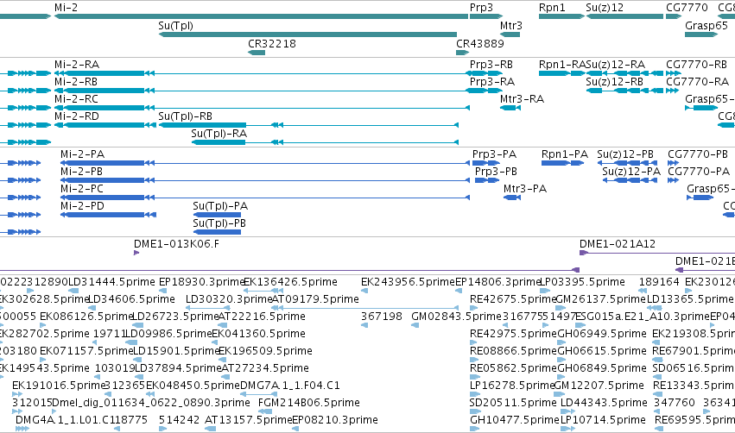Viewport: 735px width, 433px height.
Task: Click the Mi-2-RA transcript label
Action: (x=77, y=65)
